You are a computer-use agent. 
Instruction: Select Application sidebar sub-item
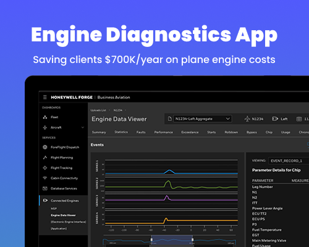tap(59, 228)
